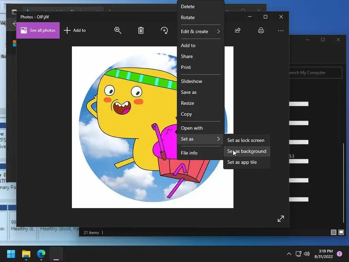Open the notification badge in the taskbar
Viewport: 349px width, 262px height.
tap(339, 254)
